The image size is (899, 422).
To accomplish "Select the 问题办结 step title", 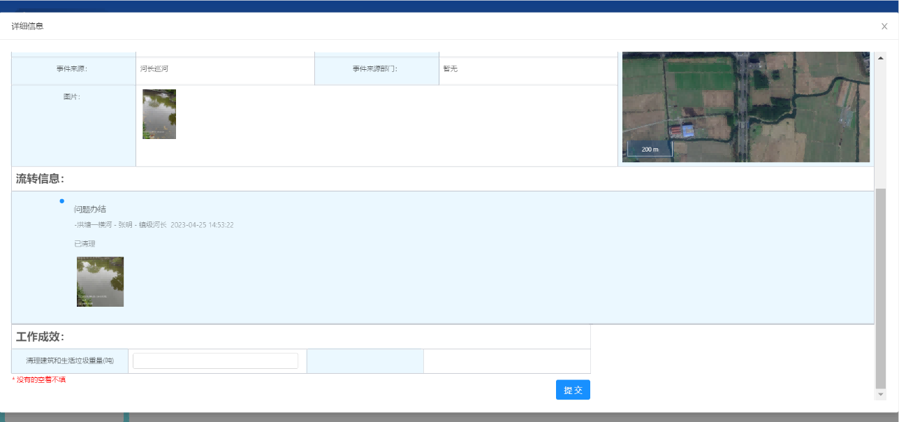I will pyautogui.click(x=90, y=210).
